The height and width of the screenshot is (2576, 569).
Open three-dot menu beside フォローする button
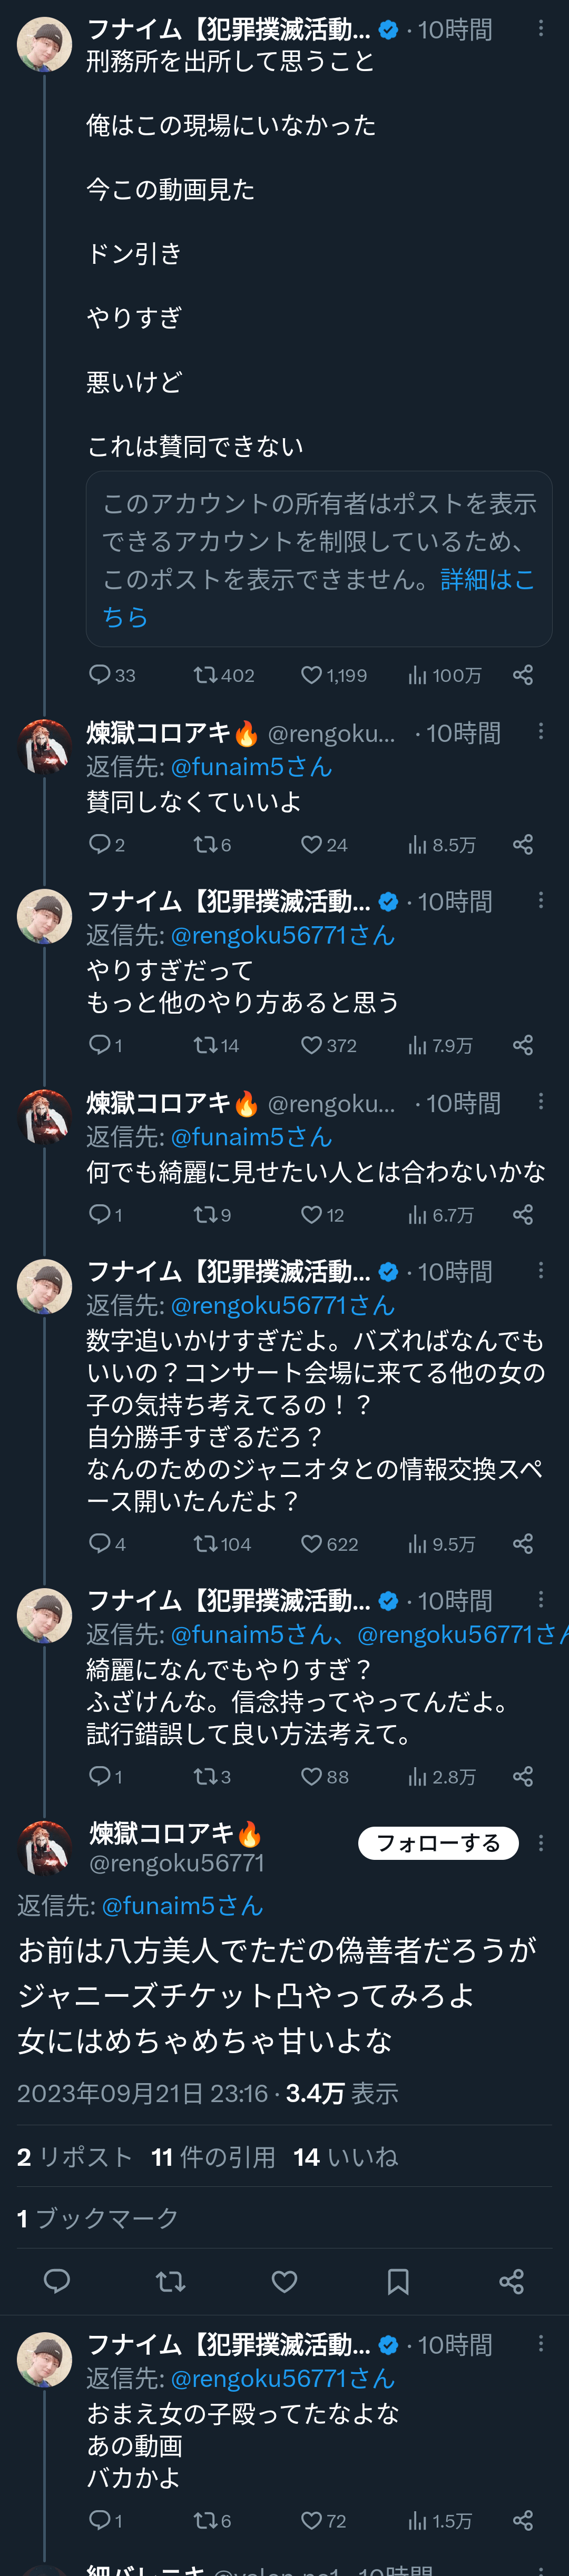coord(541,1843)
